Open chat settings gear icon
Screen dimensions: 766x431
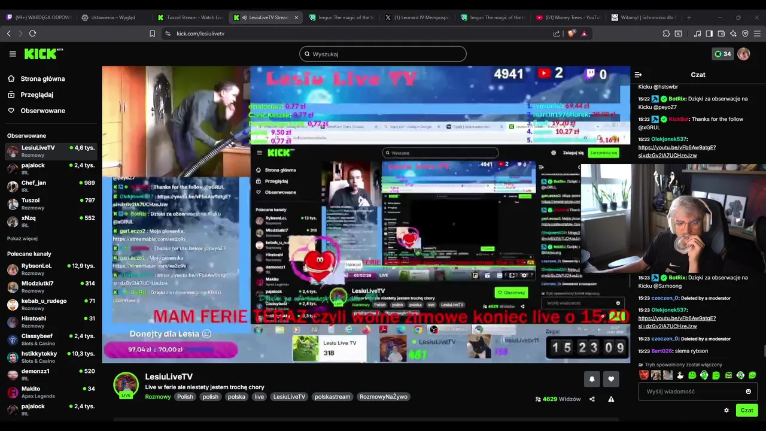coord(727,410)
